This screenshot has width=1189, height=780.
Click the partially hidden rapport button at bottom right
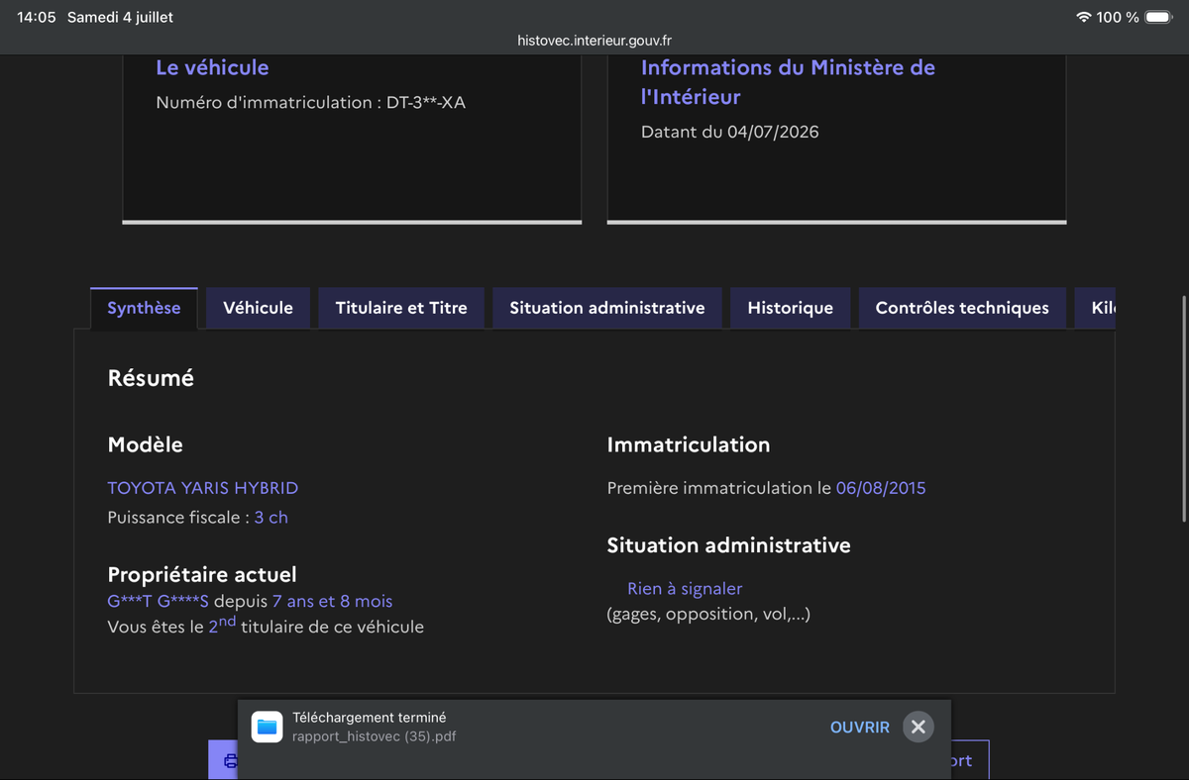[969, 760]
